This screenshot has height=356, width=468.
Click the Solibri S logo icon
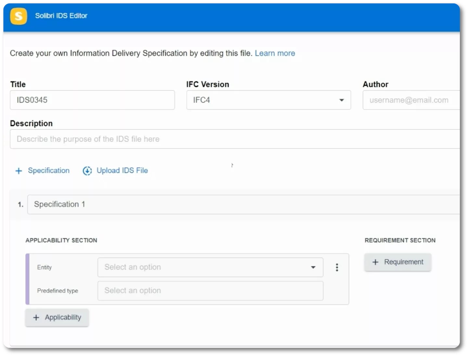19,16
